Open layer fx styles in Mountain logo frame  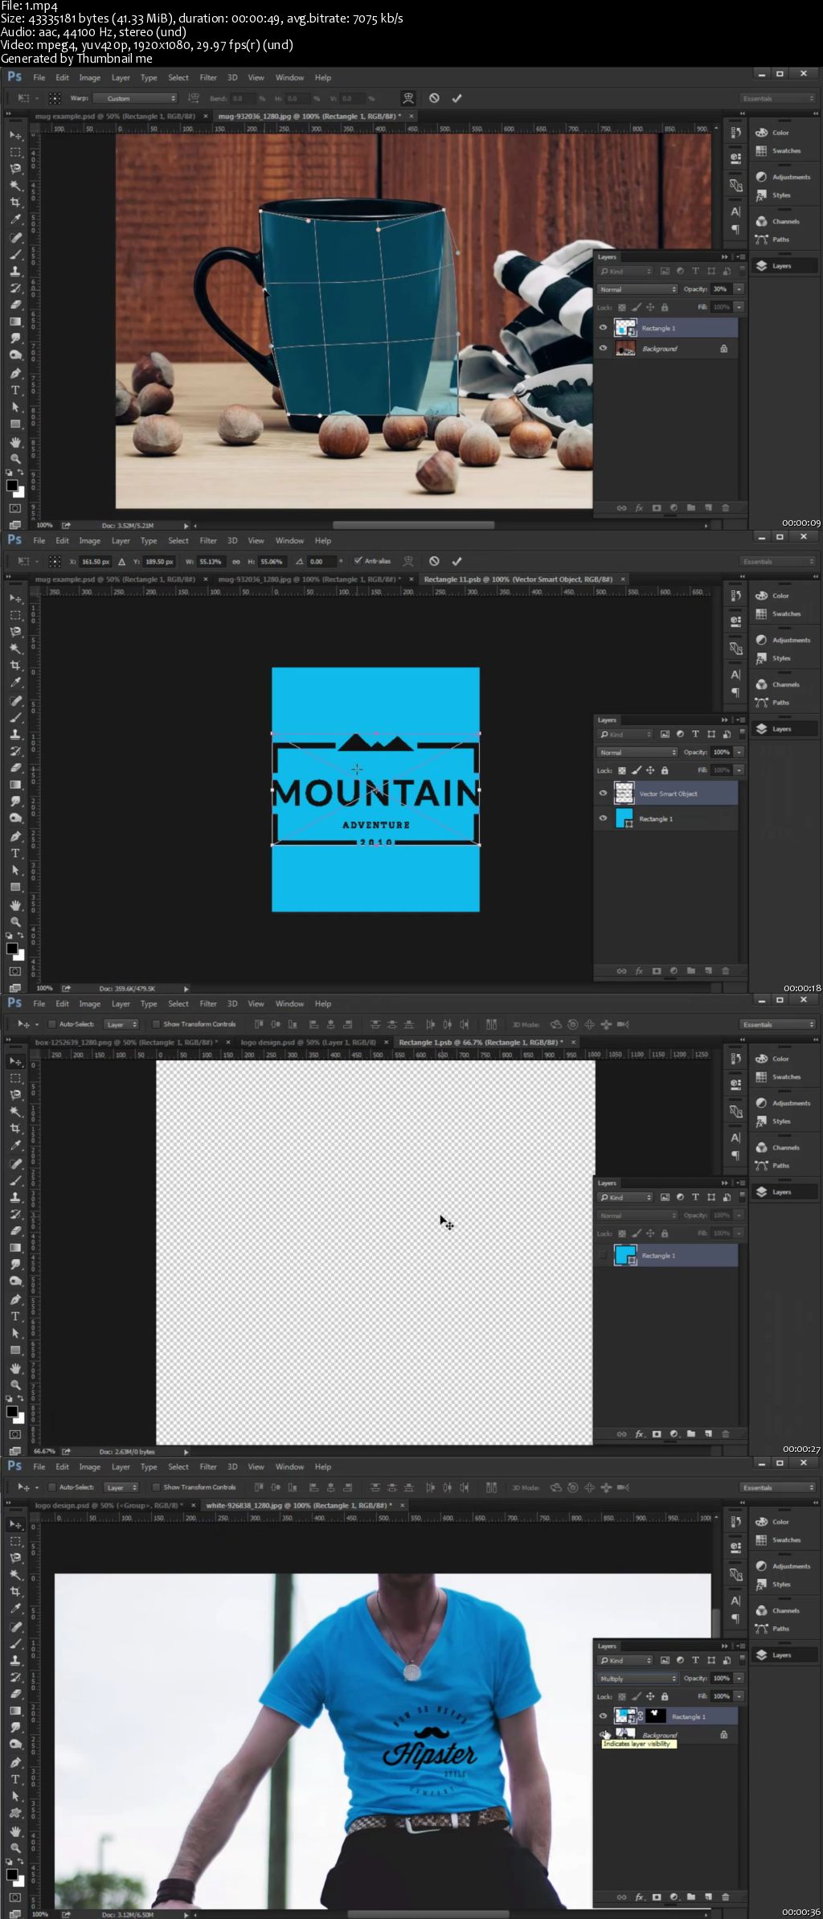click(640, 971)
